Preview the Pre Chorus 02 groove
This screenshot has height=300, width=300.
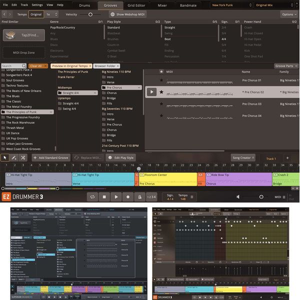click(151, 92)
